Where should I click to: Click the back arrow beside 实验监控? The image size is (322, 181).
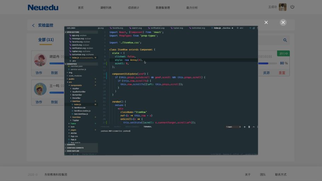33,25
